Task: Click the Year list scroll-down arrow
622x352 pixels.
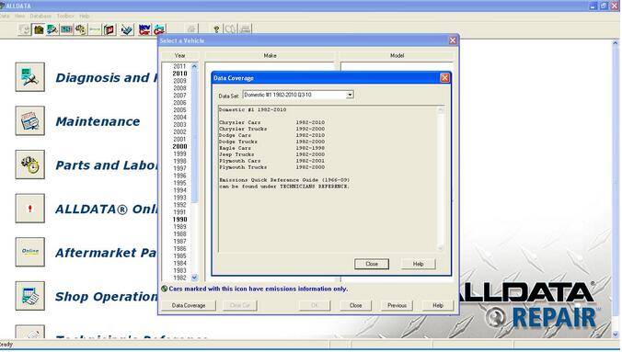Action: (x=194, y=278)
